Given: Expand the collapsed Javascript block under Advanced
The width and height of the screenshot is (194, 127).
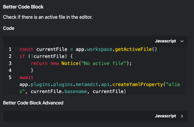Looking at the screenshot, I should pos(182,116).
